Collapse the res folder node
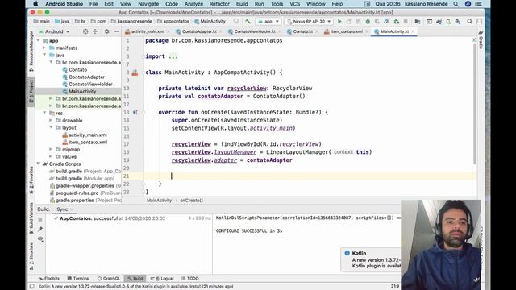Image resolution: width=516 pixels, height=290 pixels. click(x=44, y=113)
